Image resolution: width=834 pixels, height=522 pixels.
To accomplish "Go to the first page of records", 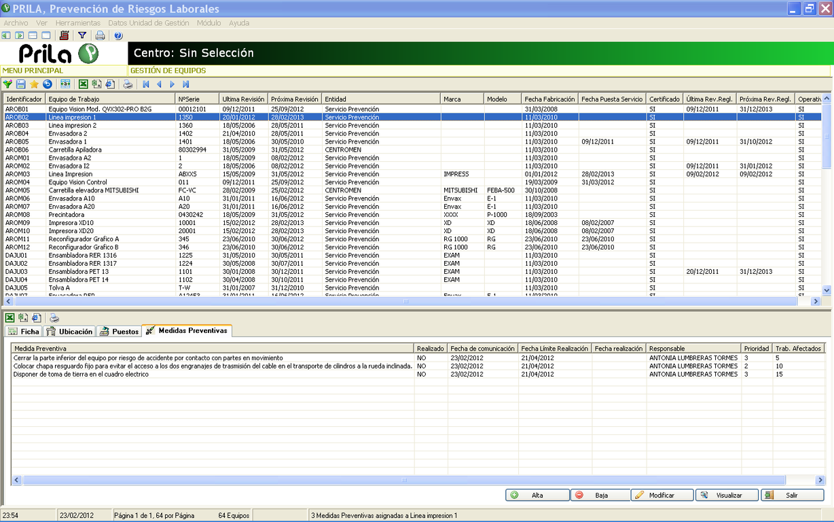I will (x=145, y=84).
